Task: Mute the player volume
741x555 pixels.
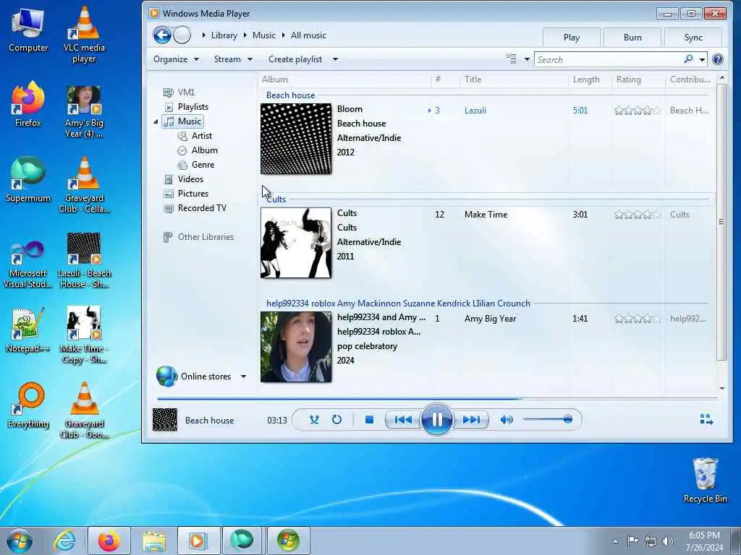Action: (506, 420)
